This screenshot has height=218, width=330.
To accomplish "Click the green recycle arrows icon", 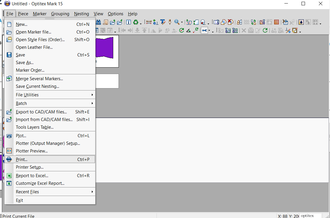I will (136, 22).
